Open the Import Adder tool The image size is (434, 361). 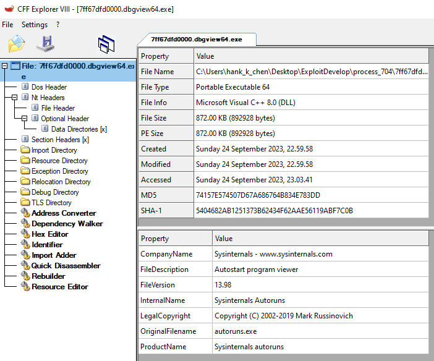54,255
